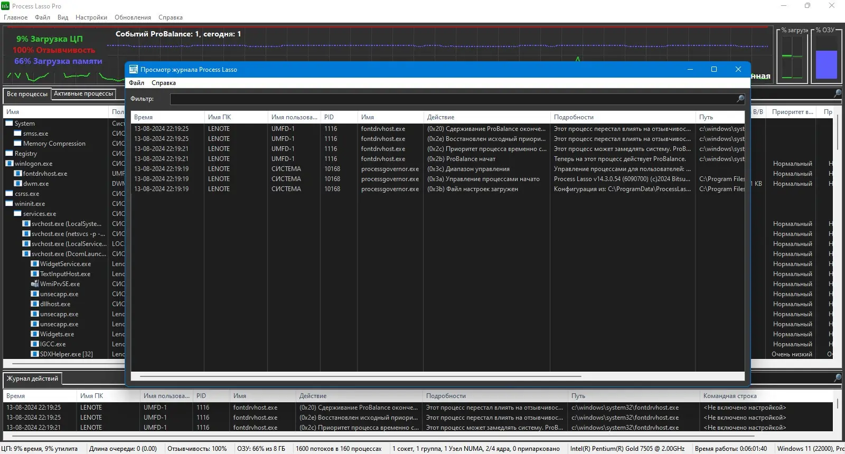Select the (0x3b) Файл настроек загружен log entry
This screenshot has height=454, width=845.
pos(438,189)
